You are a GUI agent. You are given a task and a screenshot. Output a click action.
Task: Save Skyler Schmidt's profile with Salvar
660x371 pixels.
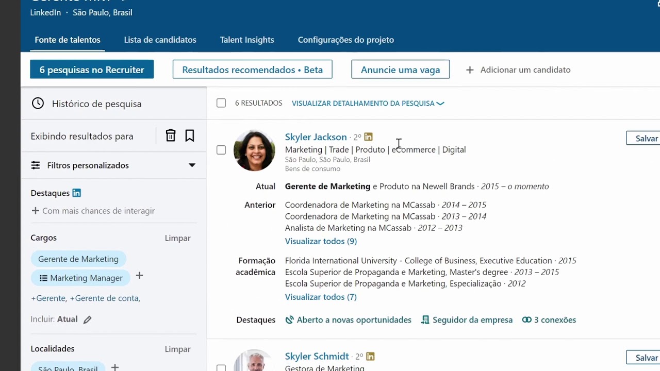[x=643, y=358]
